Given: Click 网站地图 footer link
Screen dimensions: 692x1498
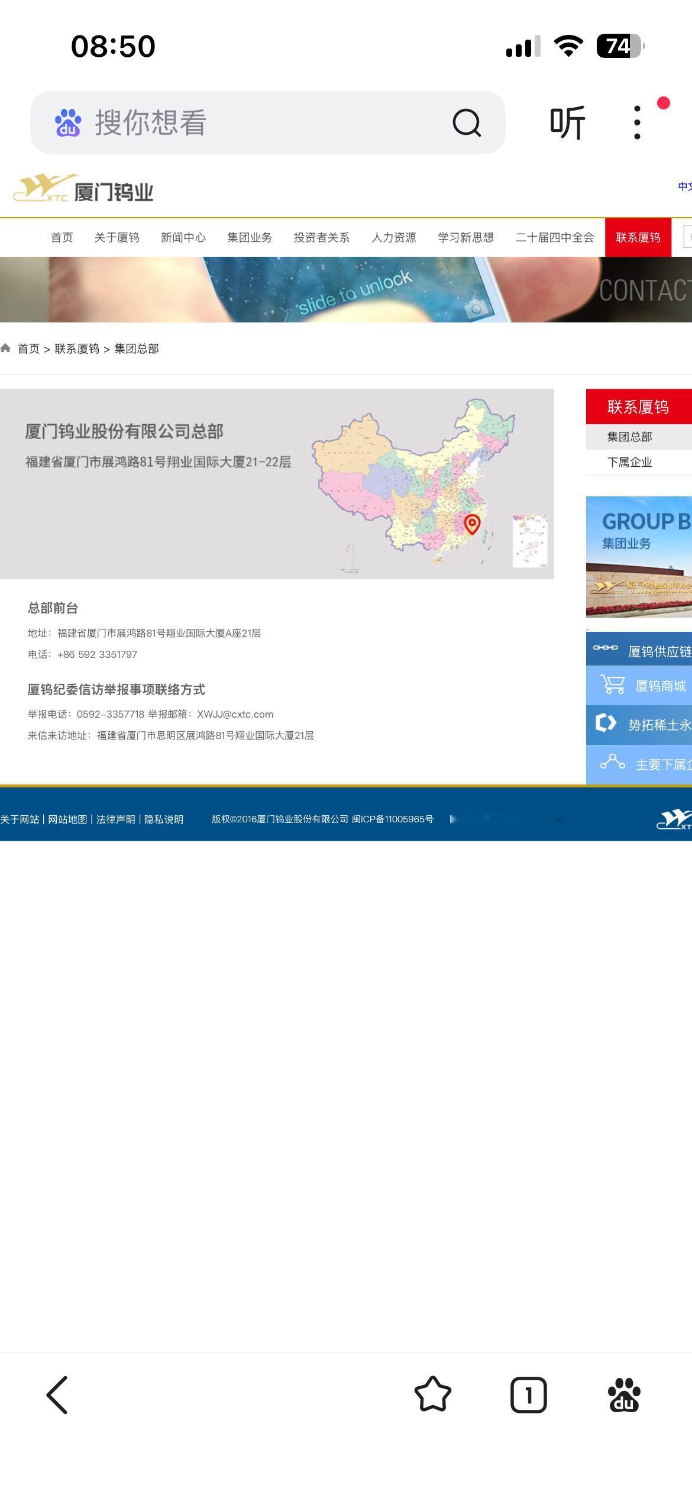Looking at the screenshot, I should 67,819.
